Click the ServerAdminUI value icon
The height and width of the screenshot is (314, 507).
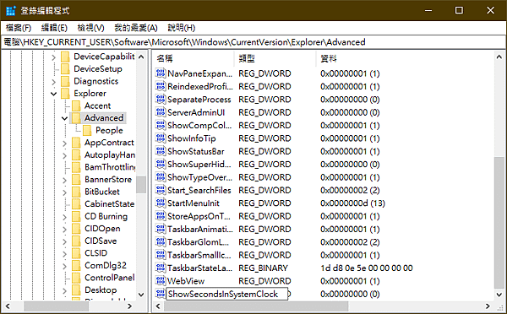coord(161,112)
